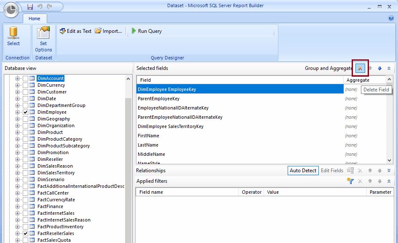Click Database view scrollbar up arrow
Image resolution: width=398 pixels, height=243 pixels.
tap(128, 79)
